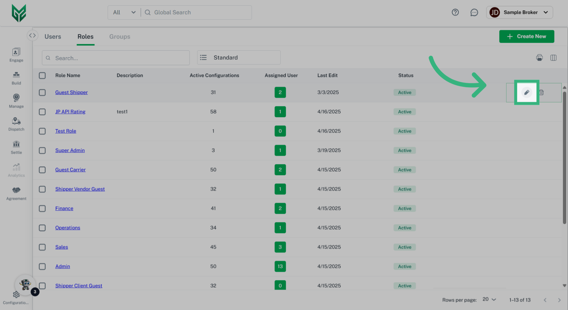Tick the checkbox for JP API Rating

tap(42, 112)
